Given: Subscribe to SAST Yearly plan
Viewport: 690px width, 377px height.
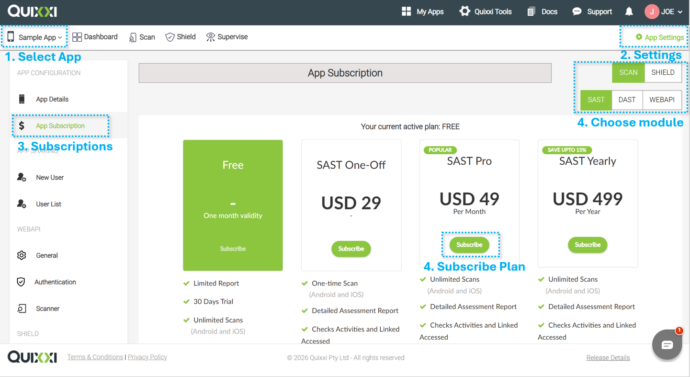Looking at the screenshot, I should 588,245.
